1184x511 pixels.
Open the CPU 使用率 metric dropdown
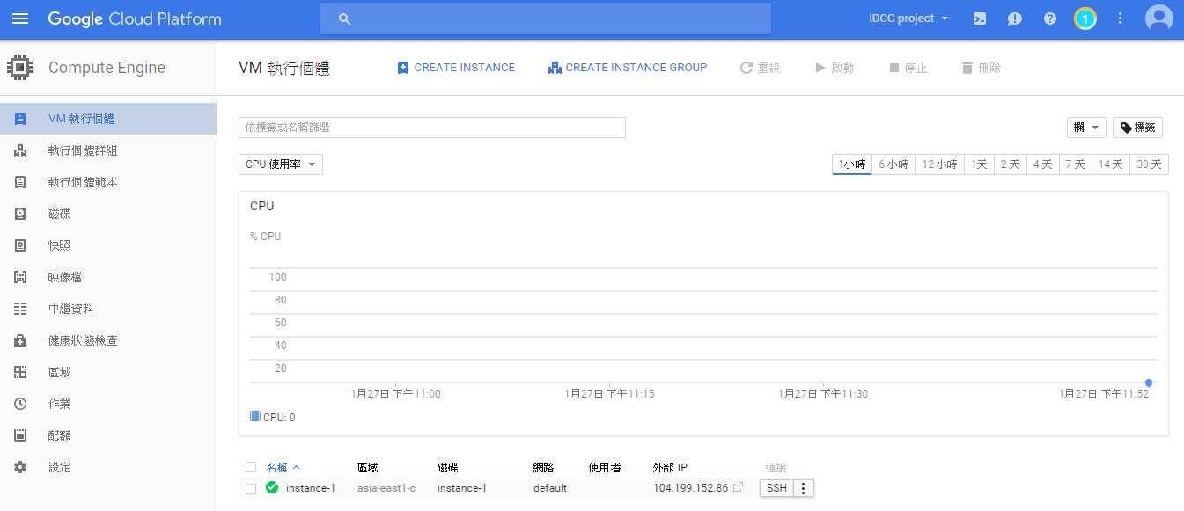(281, 164)
